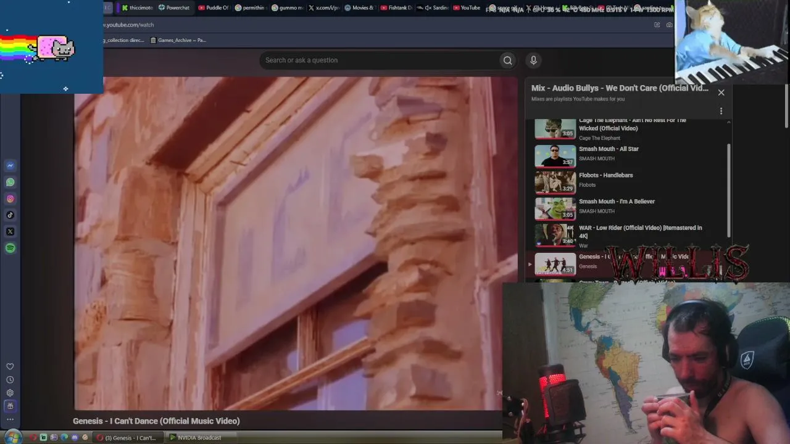Open 'Smash Mouth - I'm A Believer' title
The height and width of the screenshot is (444, 790).
(x=617, y=202)
